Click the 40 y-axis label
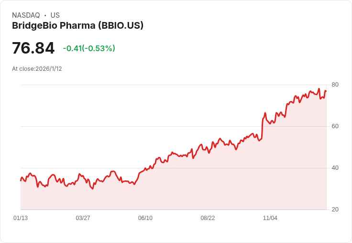 [335, 168]
